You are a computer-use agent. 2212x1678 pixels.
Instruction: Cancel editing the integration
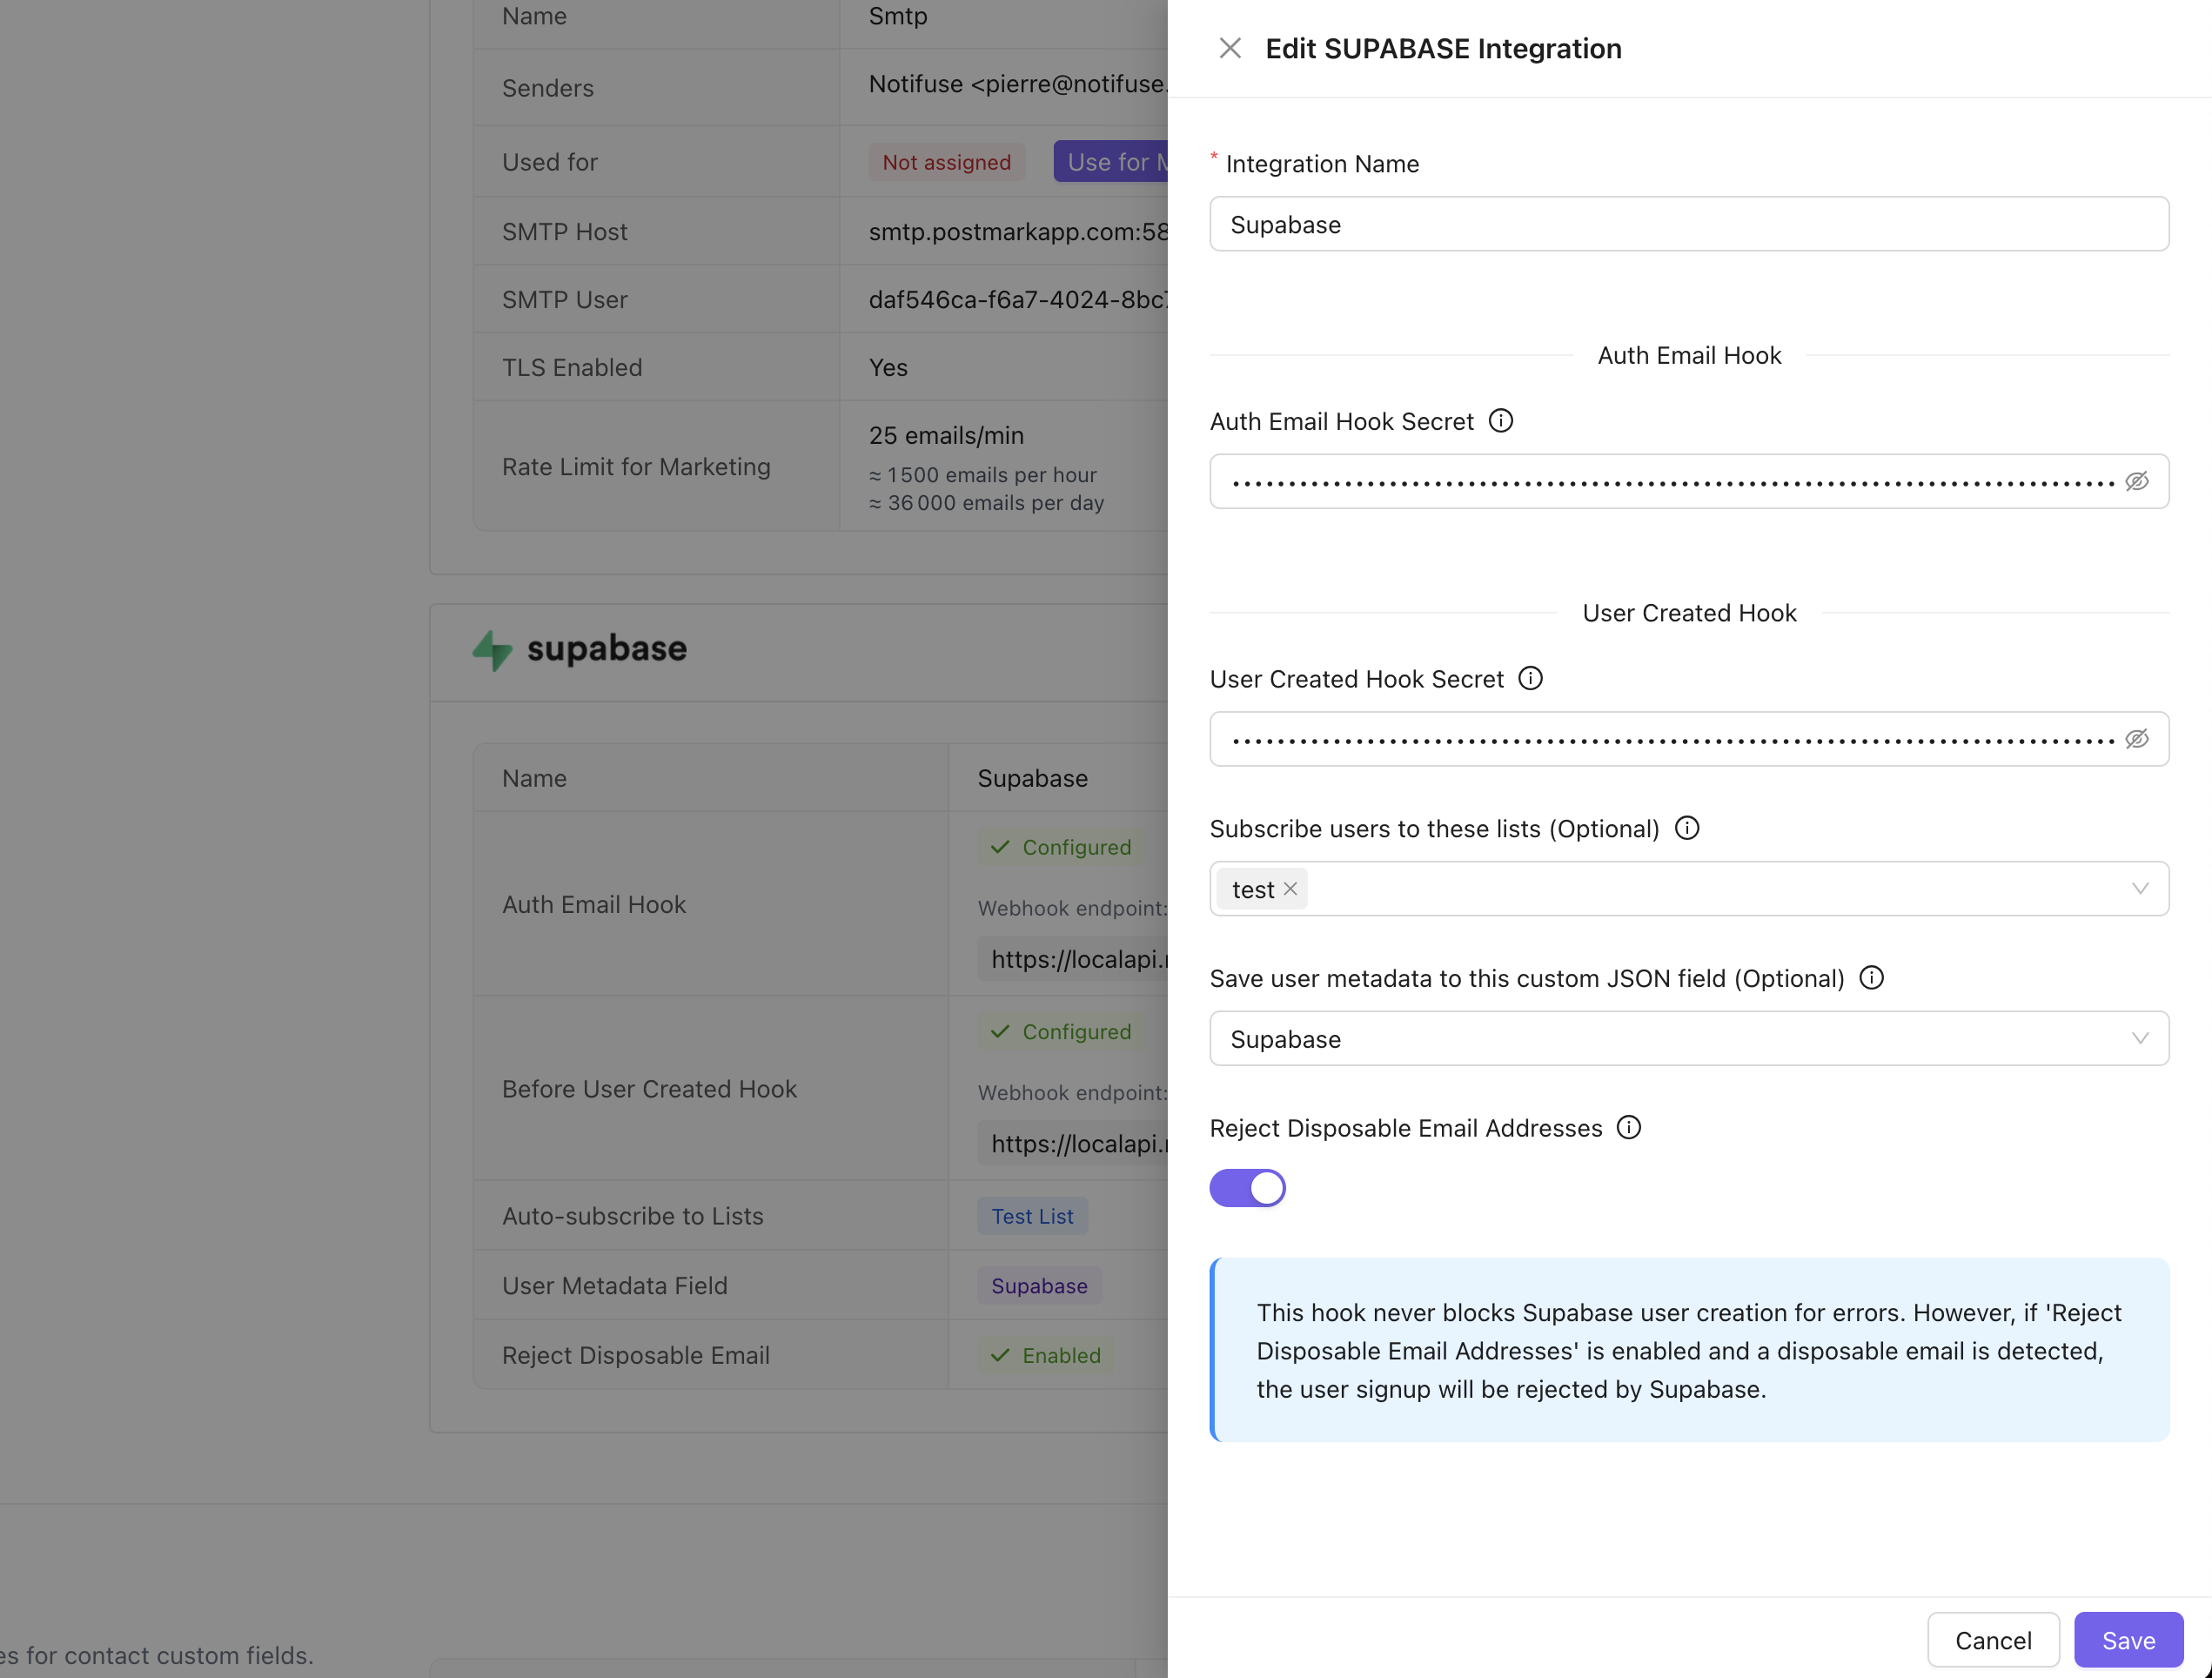click(x=1993, y=1640)
